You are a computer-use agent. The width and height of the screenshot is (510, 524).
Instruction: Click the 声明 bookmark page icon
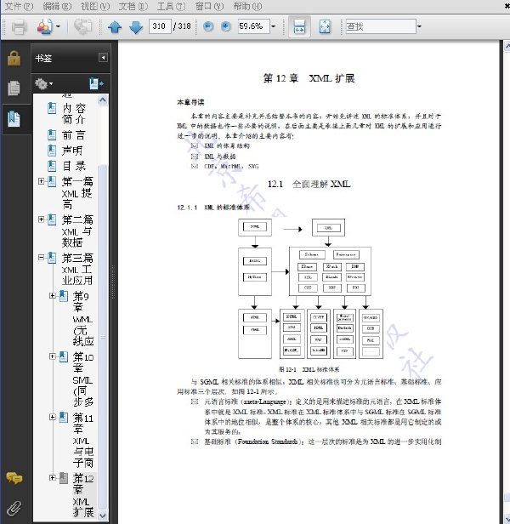pyautogui.click(x=52, y=151)
